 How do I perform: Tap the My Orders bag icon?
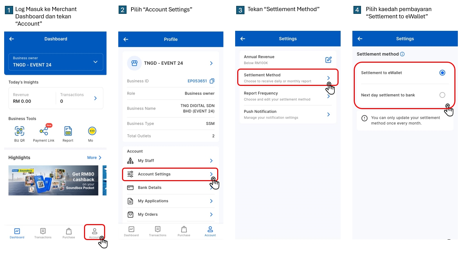point(130,214)
